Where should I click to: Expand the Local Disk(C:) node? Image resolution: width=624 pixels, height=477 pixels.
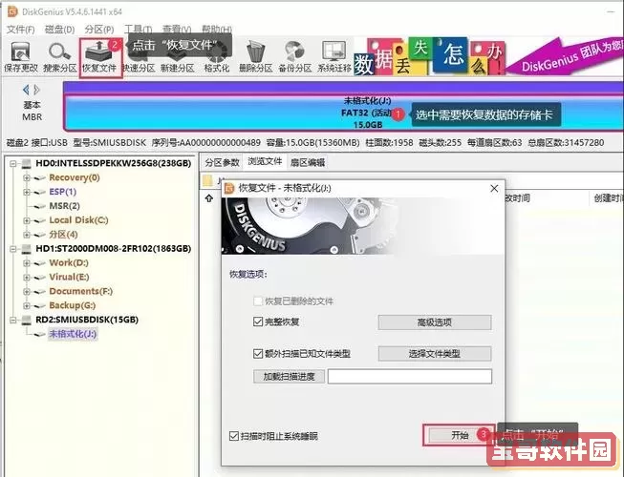click(26, 220)
